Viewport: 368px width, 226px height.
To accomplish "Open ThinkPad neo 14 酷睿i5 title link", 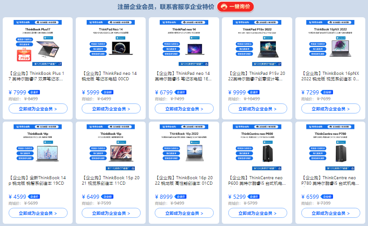I will point(183,76).
